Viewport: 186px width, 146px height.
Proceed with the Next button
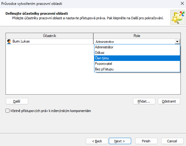[120, 141]
